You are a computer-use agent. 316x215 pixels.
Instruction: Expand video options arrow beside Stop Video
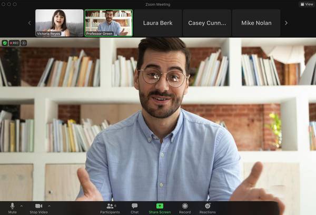49,206
